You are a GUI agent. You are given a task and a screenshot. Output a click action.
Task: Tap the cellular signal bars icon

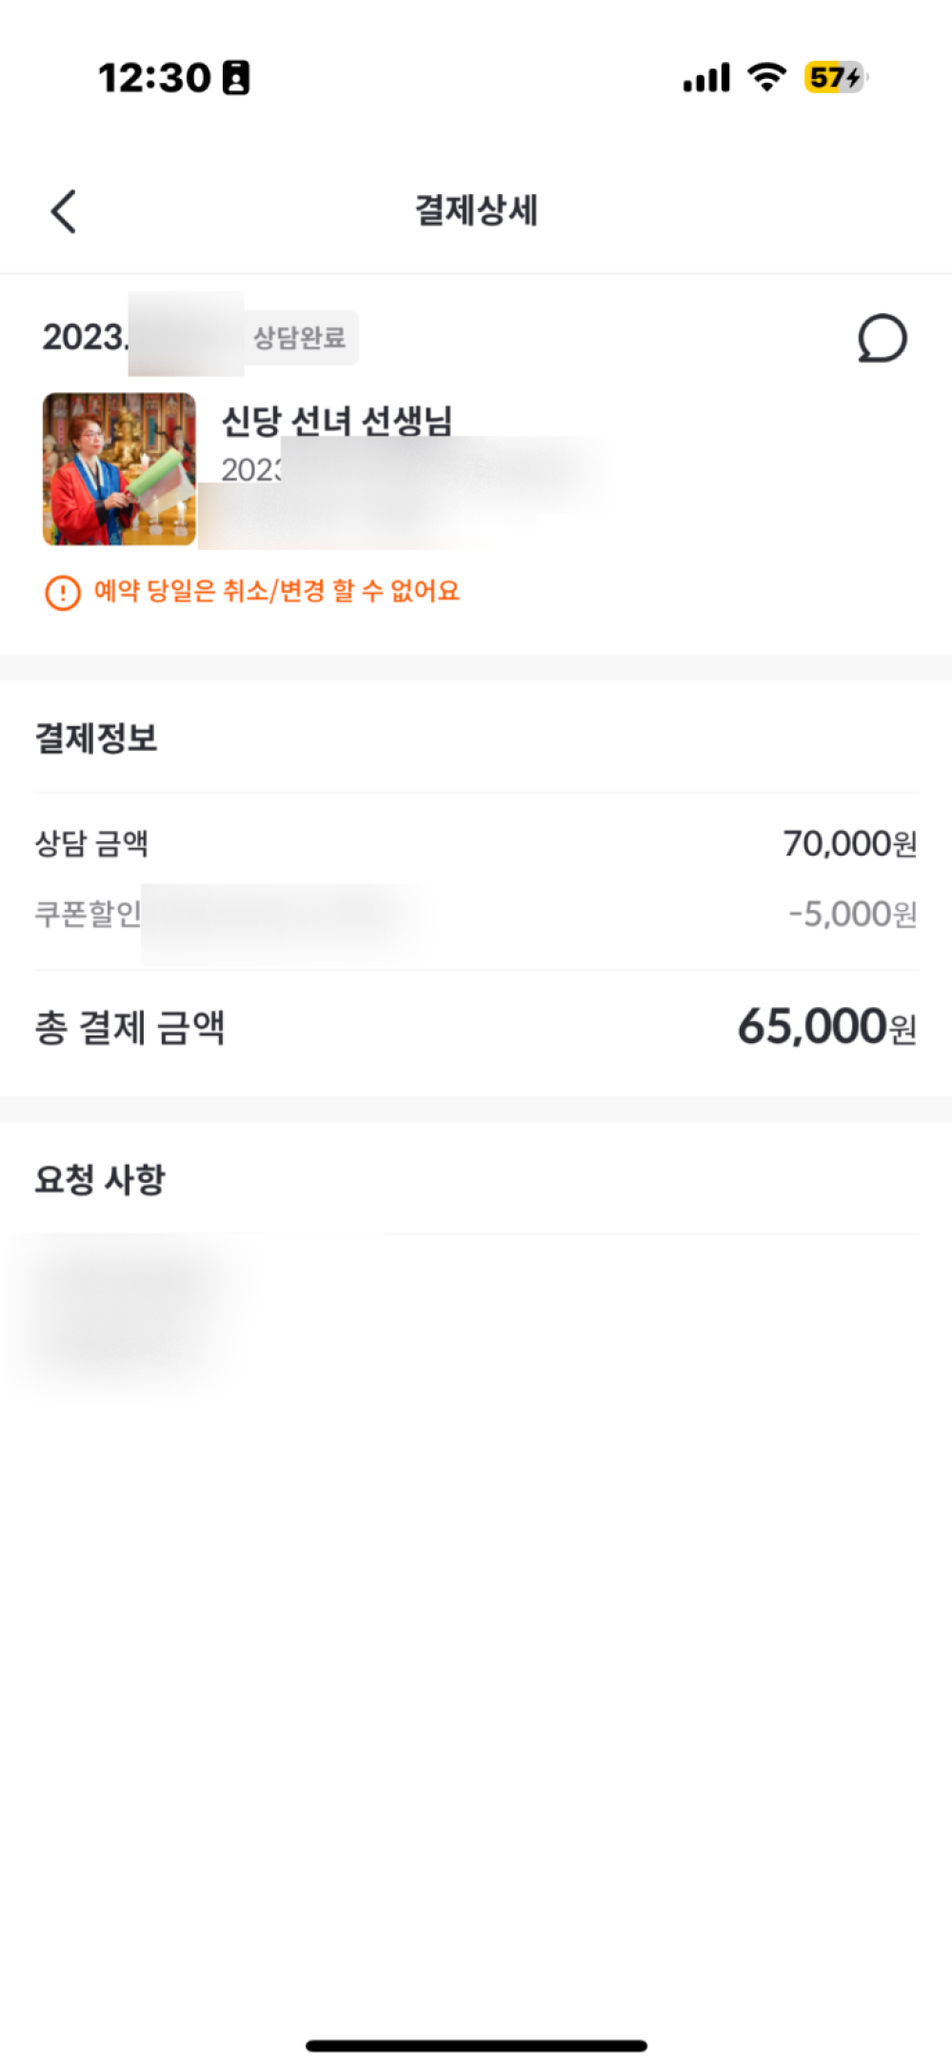[706, 78]
